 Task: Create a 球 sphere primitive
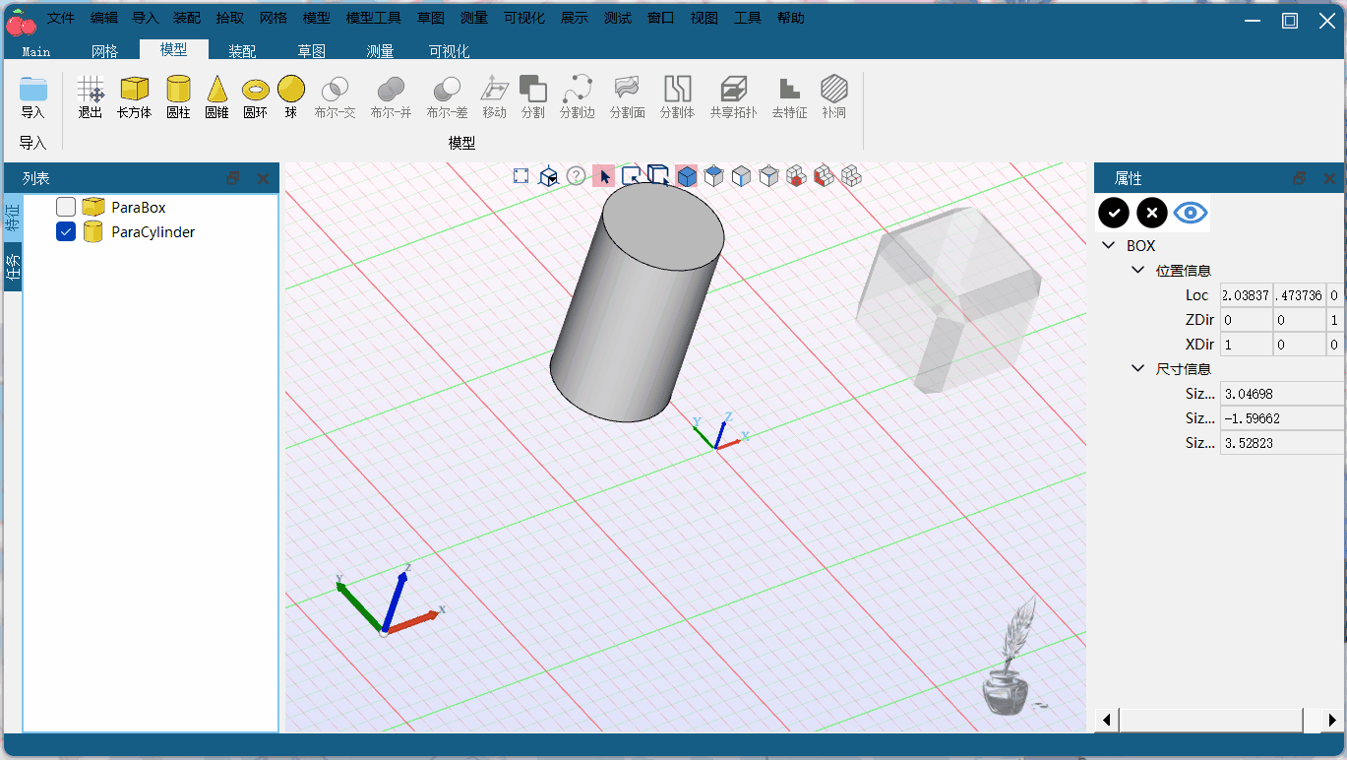(291, 89)
